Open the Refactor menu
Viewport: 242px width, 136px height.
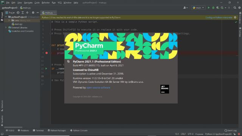(x=45, y=3)
